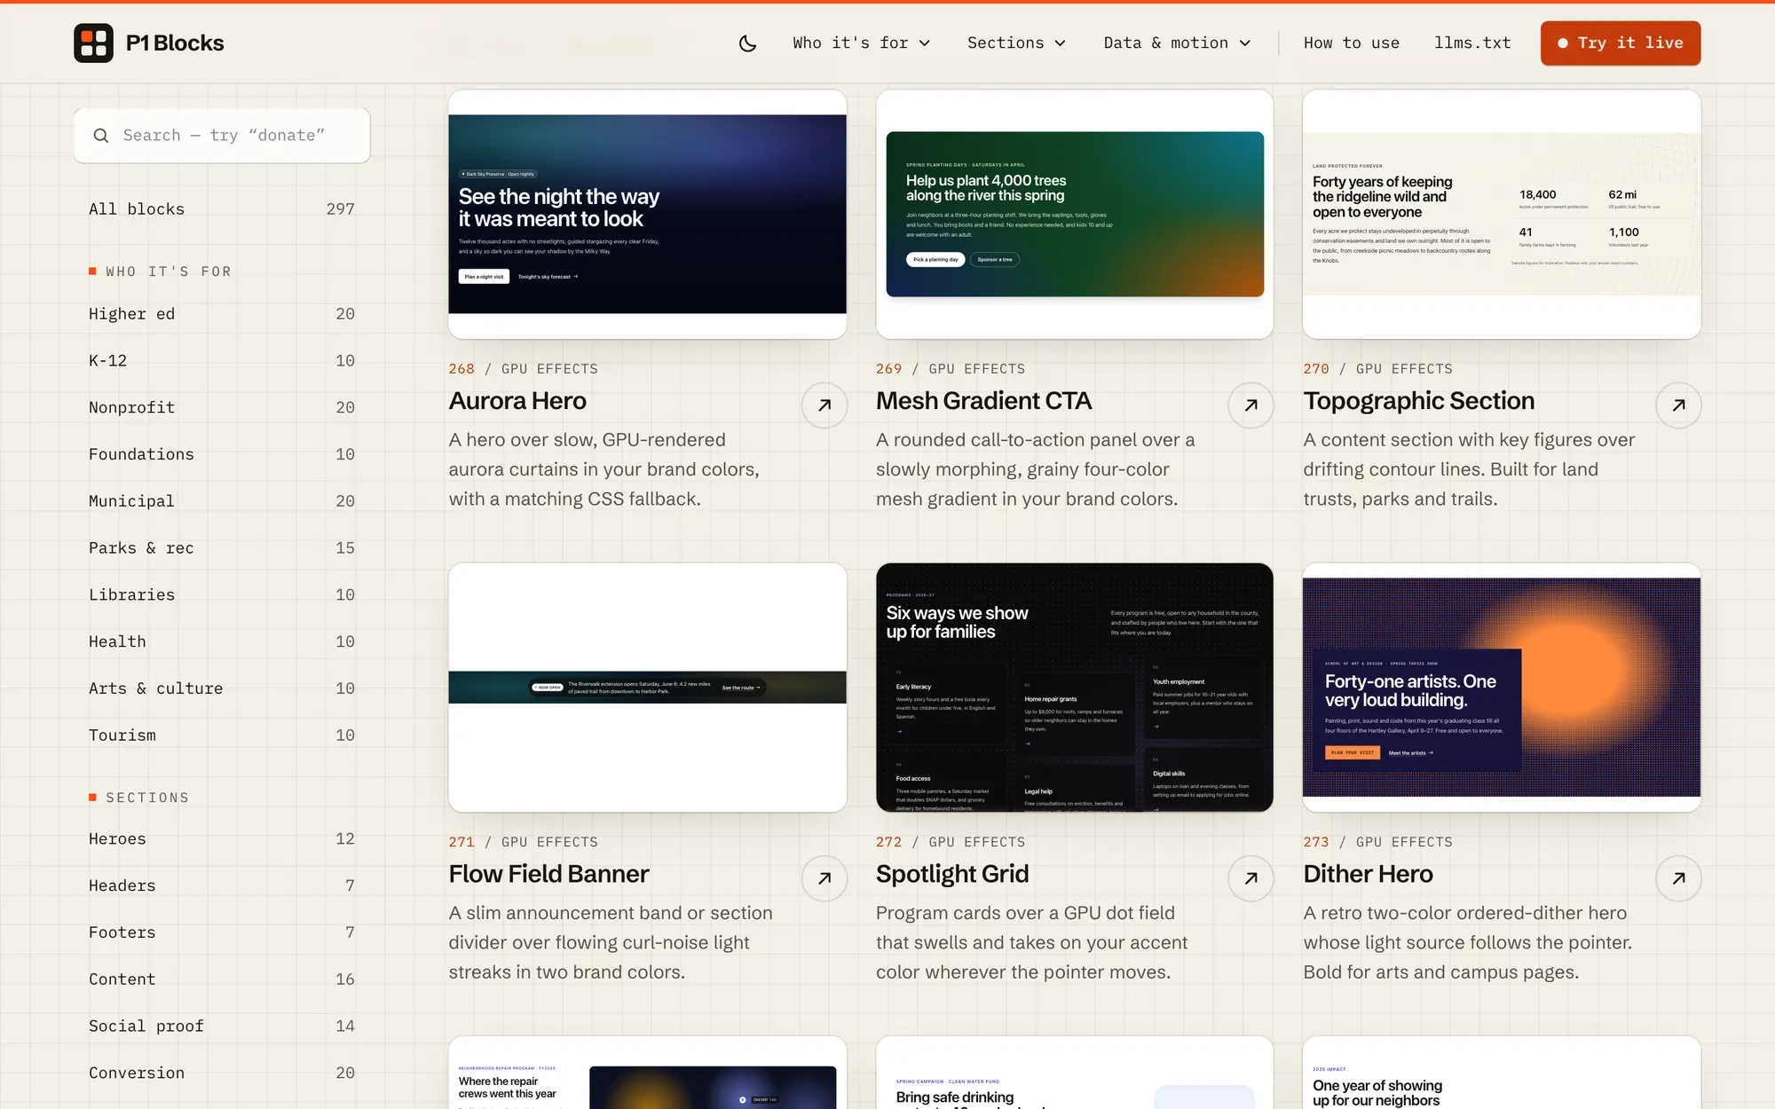Click the P1 Blocks wordmark
Image resolution: width=1775 pixels, height=1109 pixels.
click(175, 43)
